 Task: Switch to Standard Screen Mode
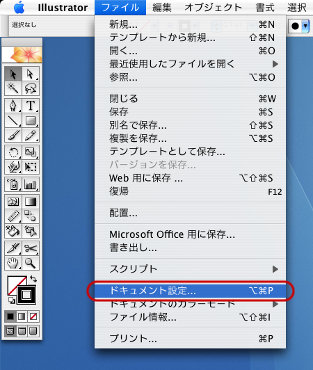[10, 331]
